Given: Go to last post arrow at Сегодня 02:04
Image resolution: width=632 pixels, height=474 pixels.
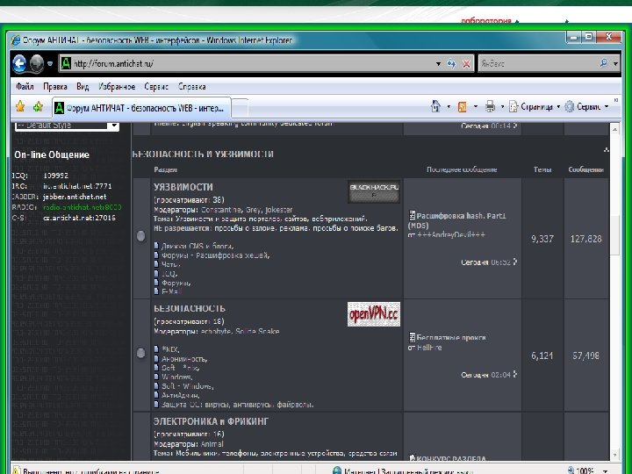Looking at the screenshot, I should (x=514, y=375).
